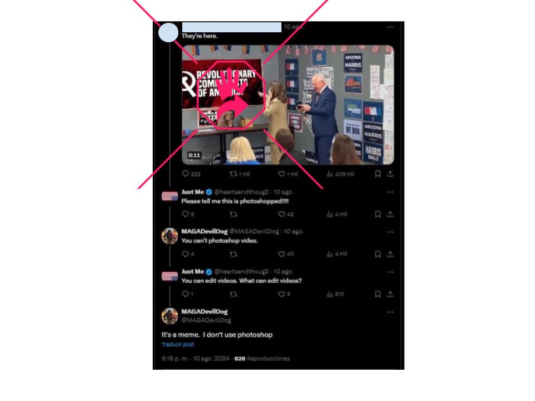The height and width of the screenshot is (401, 535).
Task: Like "Please tell me this is photoshopped" reply
Action: 285,214
